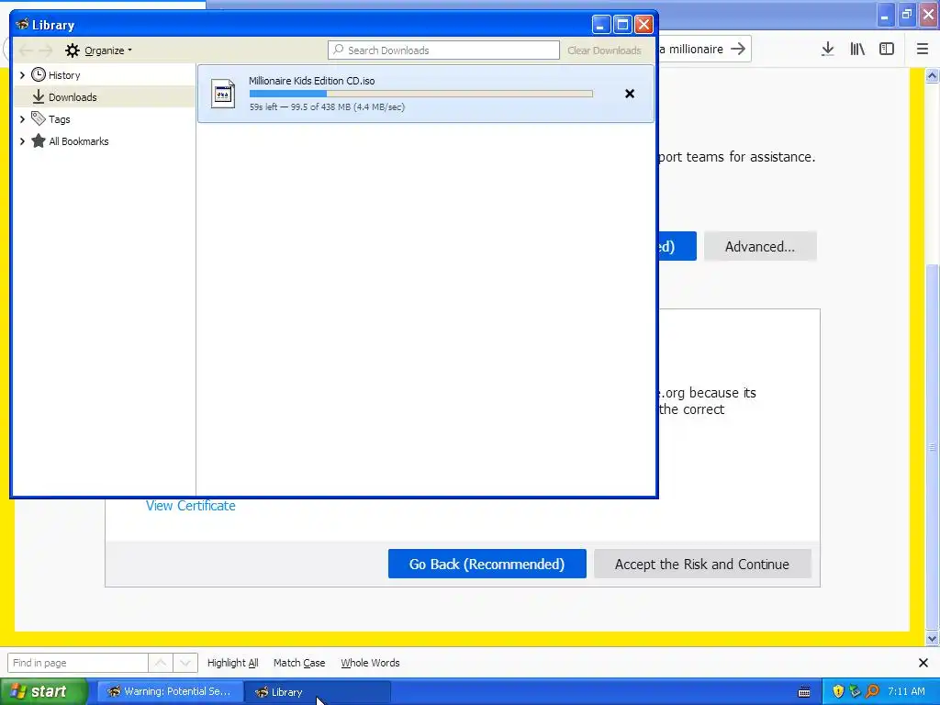The height and width of the screenshot is (705, 940).
Task: Select Millionaire Kids Edition CD.iso text
Action: [x=312, y=81]
